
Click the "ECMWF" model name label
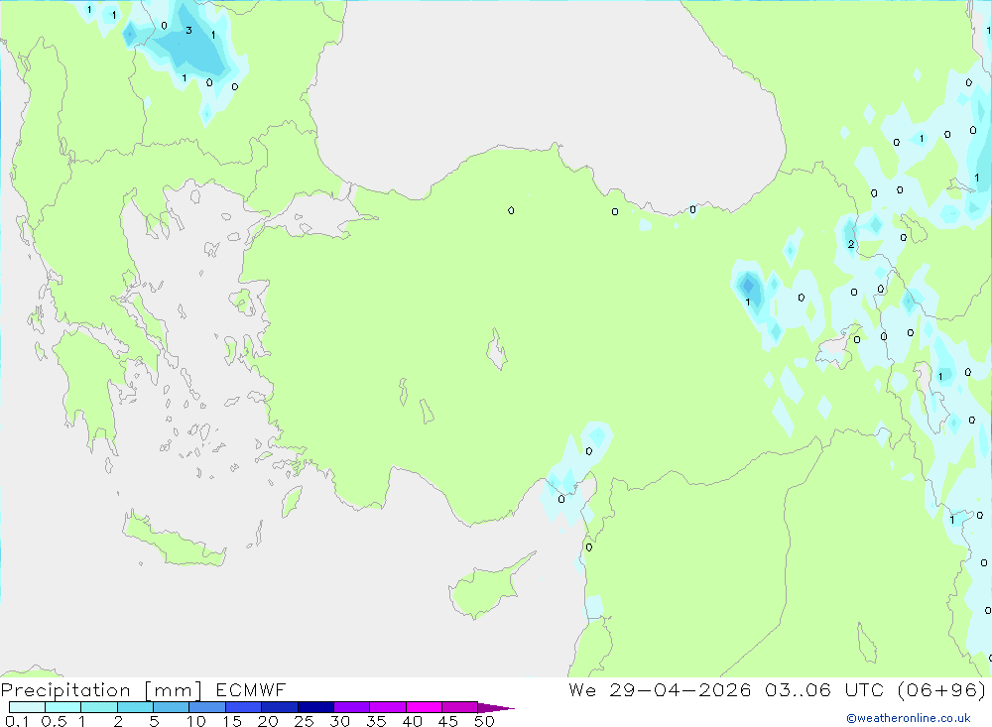[251, 689]
